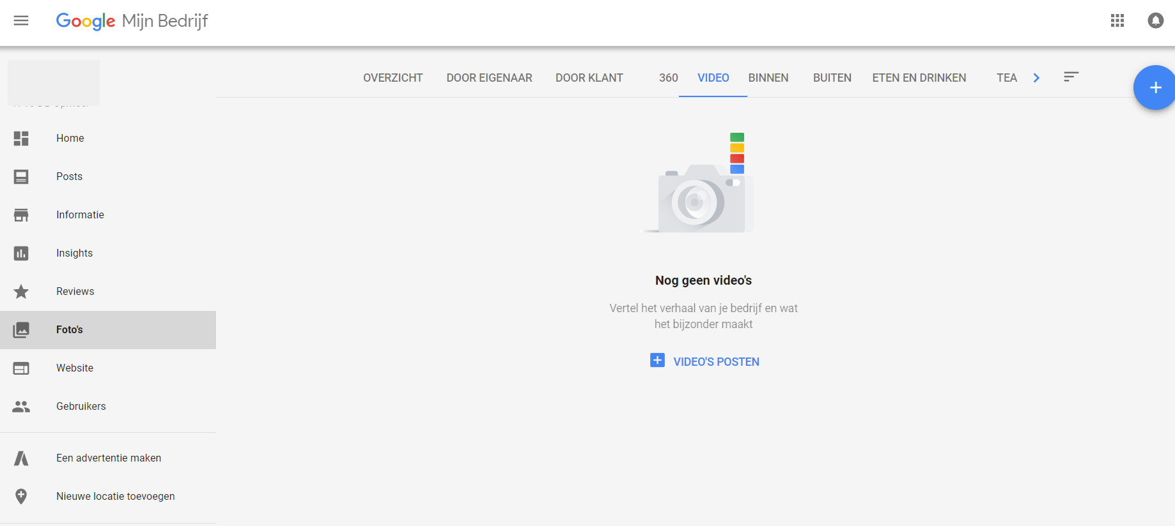1175x526 pixels.
Task: Click the blue plus floating button
Action: point(1155,87)
